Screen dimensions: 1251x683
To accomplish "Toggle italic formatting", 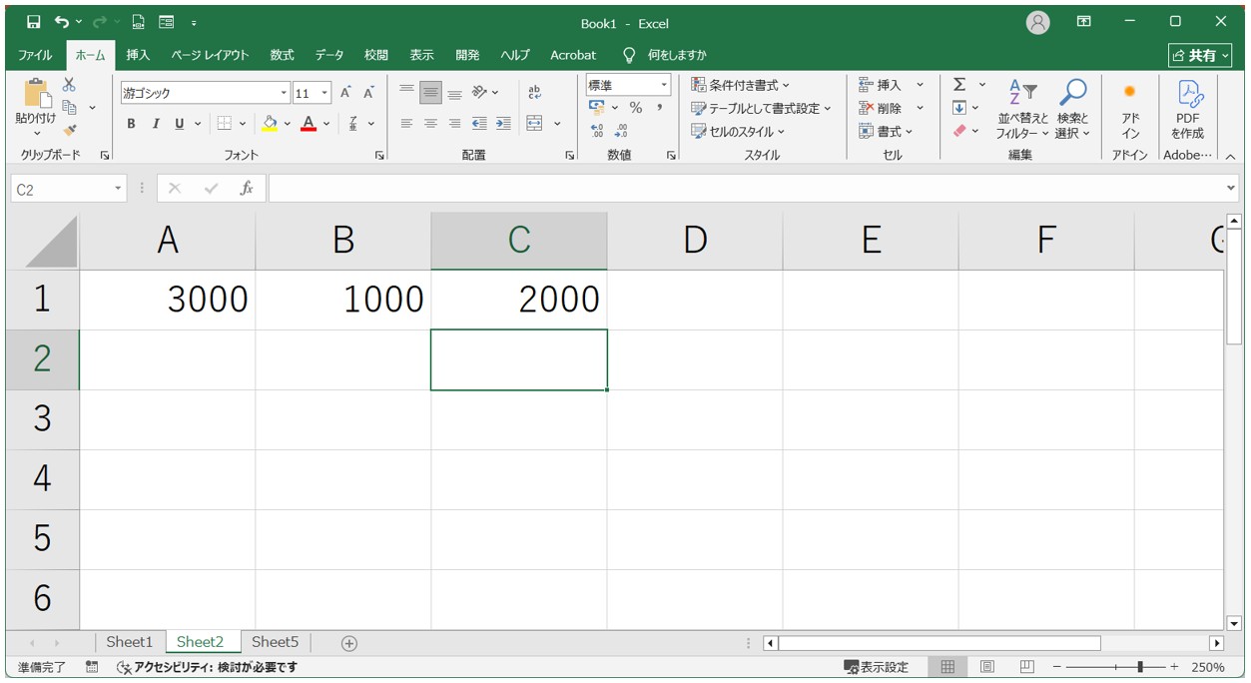I will point(156,124).
